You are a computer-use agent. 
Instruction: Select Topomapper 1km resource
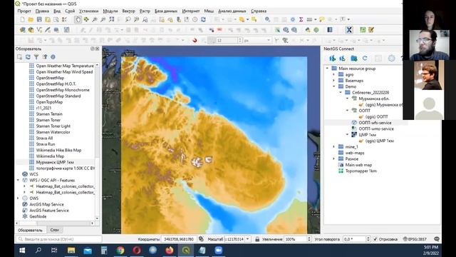[361, 171]
